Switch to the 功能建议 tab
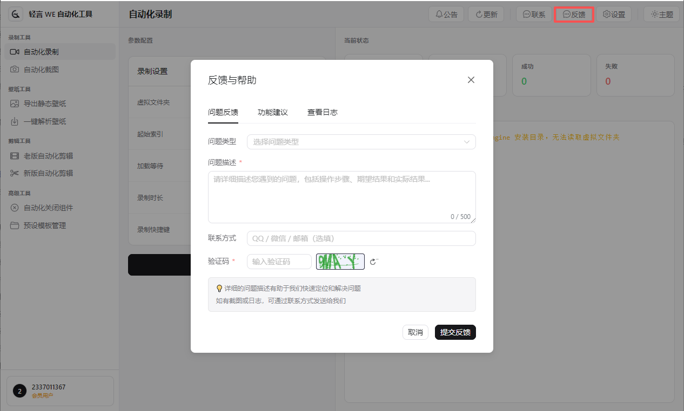This screenshot has height=411, width=684. 272,112
